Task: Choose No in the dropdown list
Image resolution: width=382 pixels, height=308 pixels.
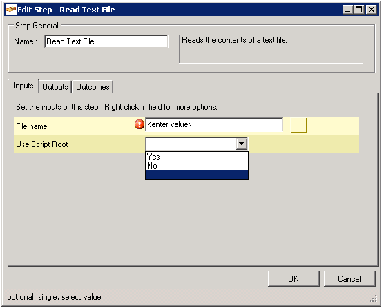Action: (x=197, y=166)
